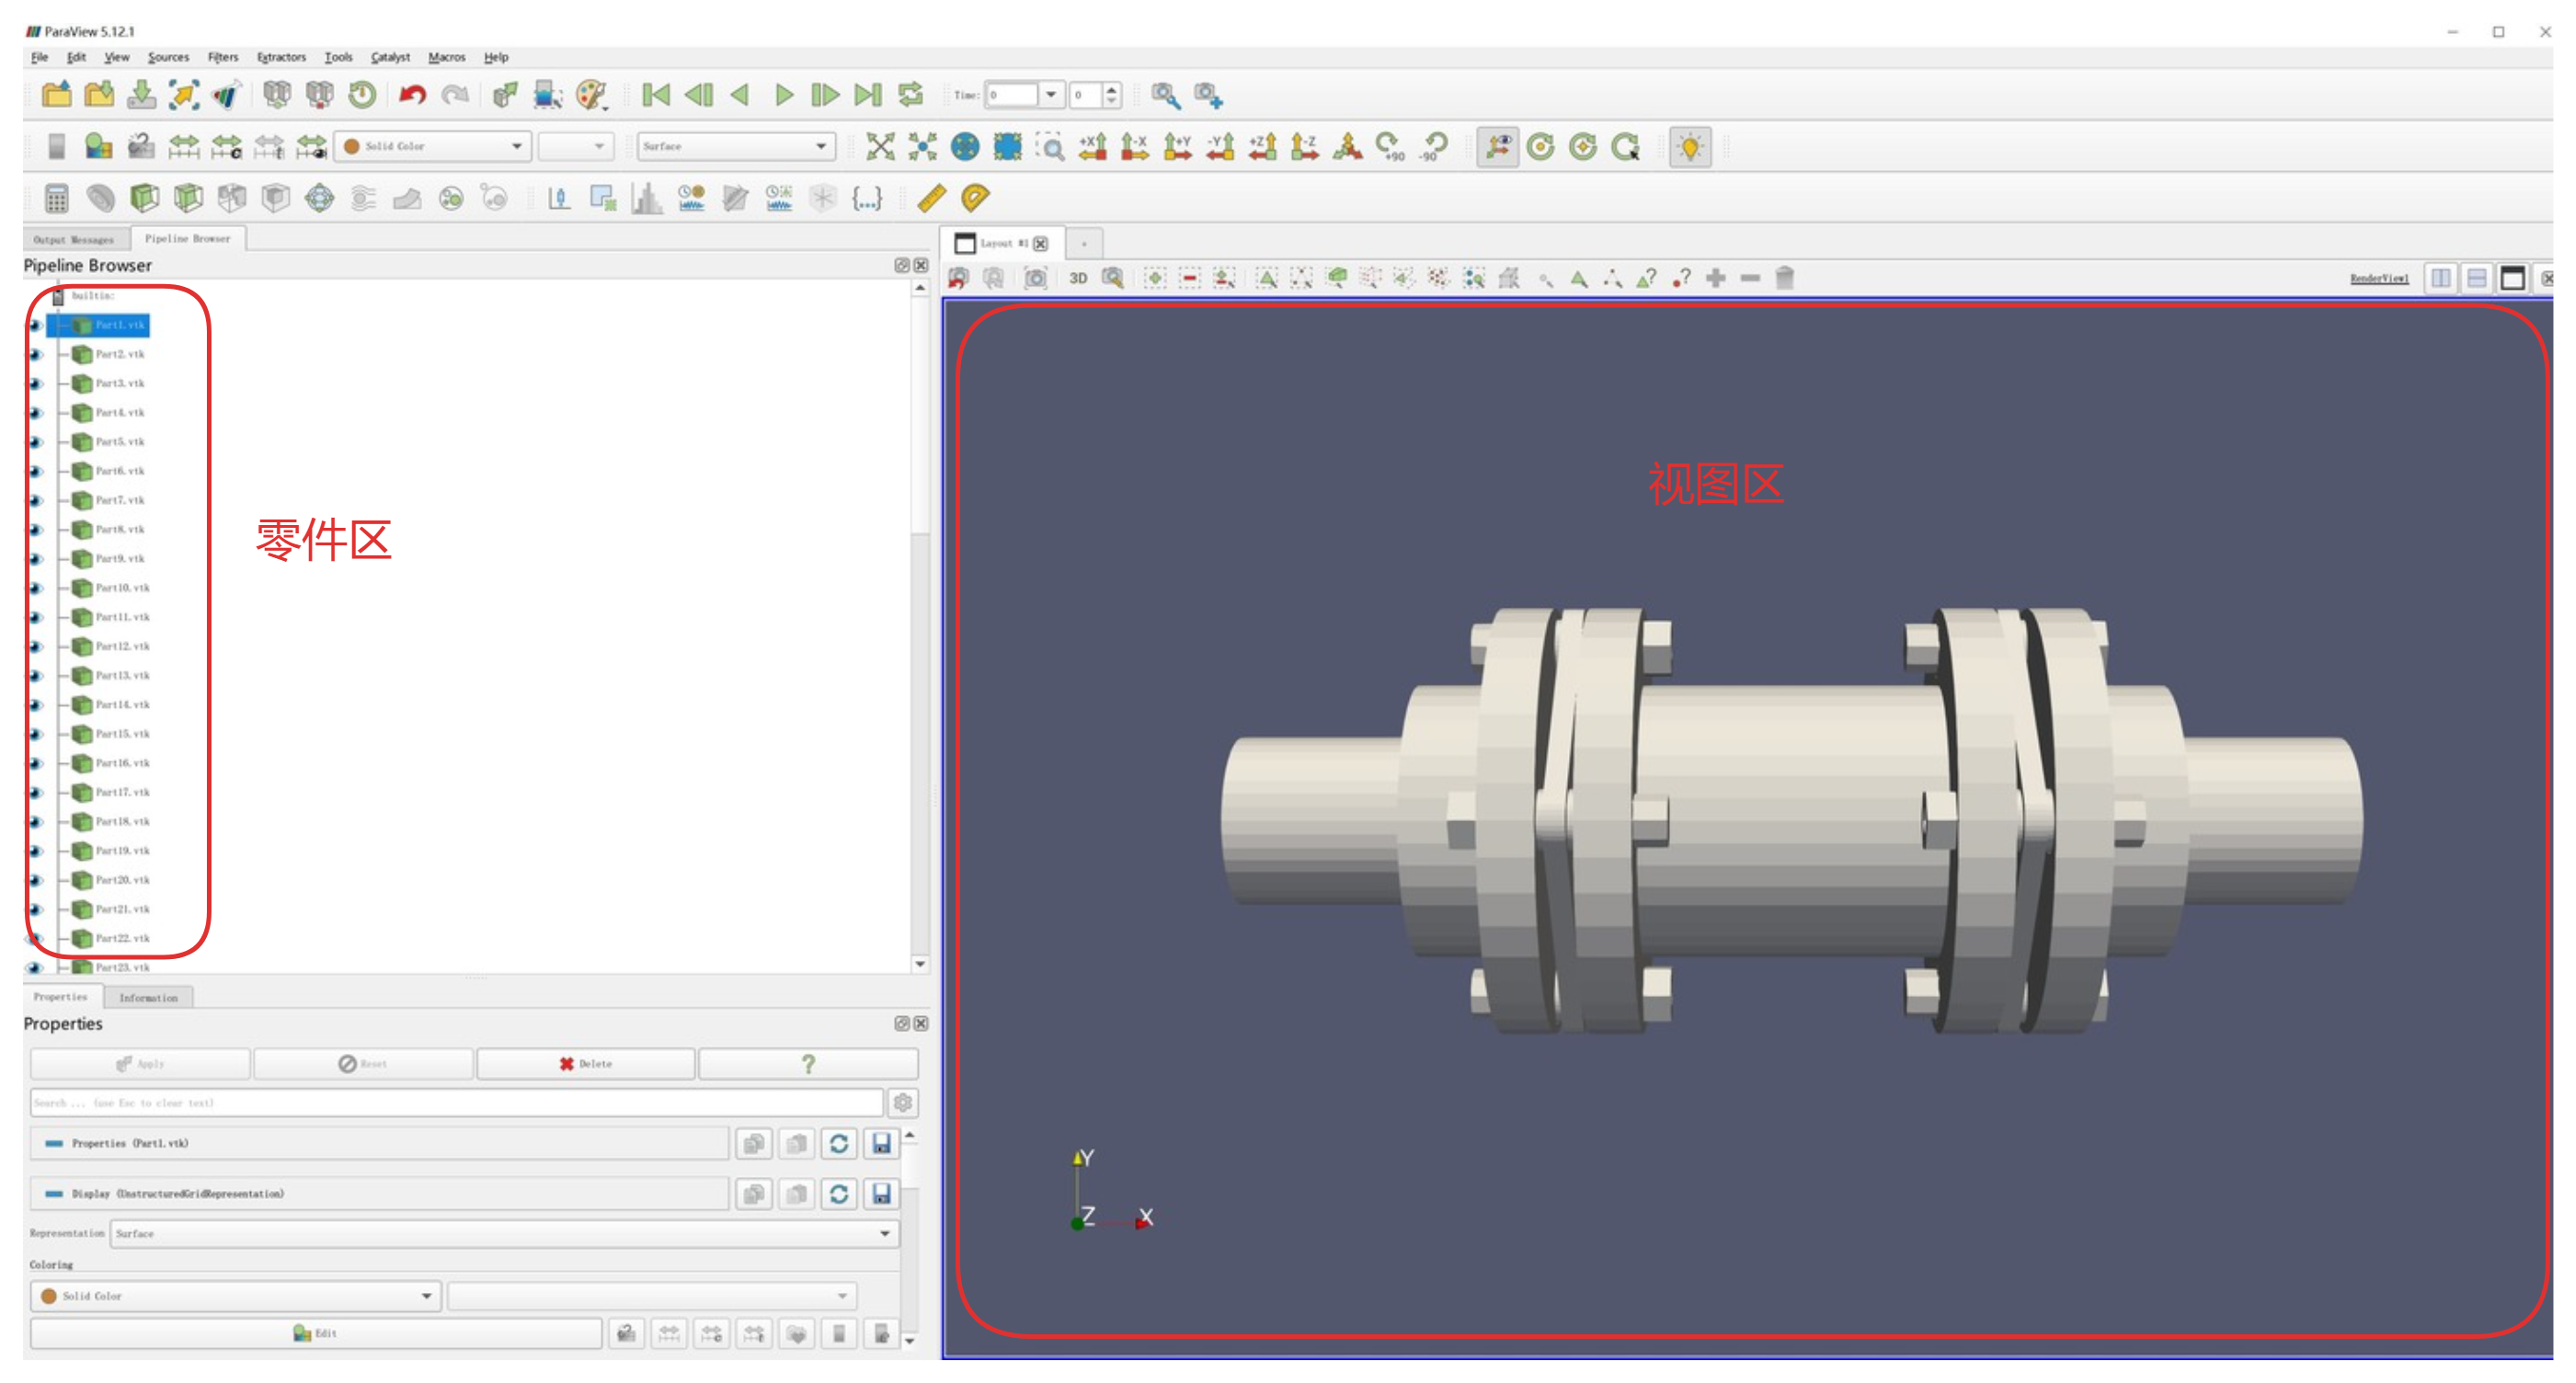The image size is (2576, 1383).
Task: Click the properties search field
Action: tap(456, 1103)
